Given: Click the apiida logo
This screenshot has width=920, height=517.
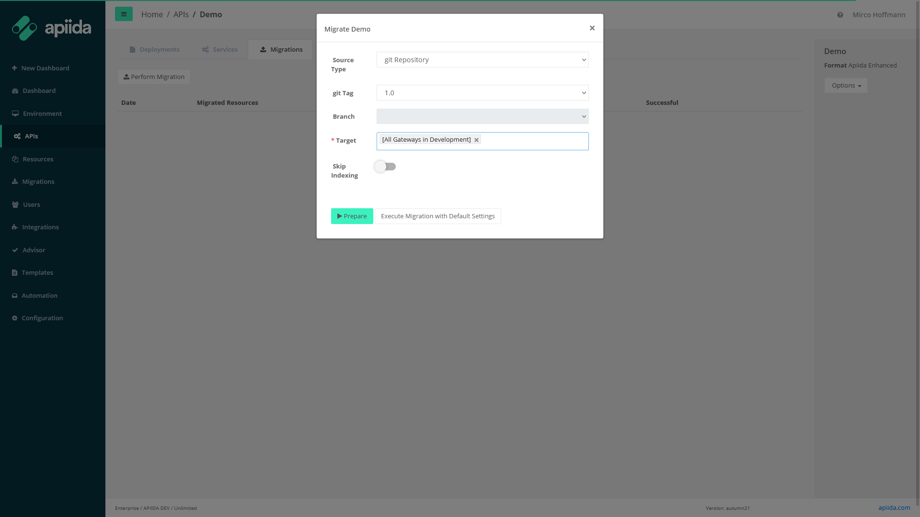Looking at the screenshot, I should 51,28.
